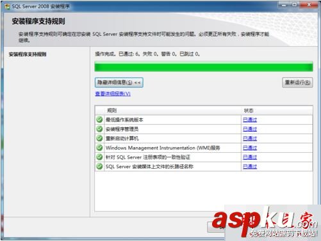This screenshot has height=241, width=321.
Task: Open 已通过 status link for 最低操作系统版本
Action: point(250,120)
